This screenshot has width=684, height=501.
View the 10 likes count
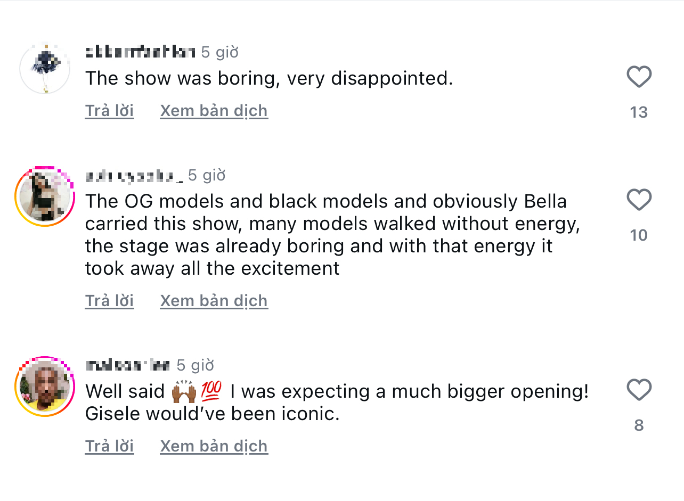pos(639,235)
